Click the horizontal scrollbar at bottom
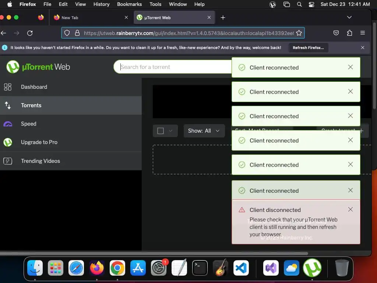This screenshot has width=377, height=283. [154, 253]
